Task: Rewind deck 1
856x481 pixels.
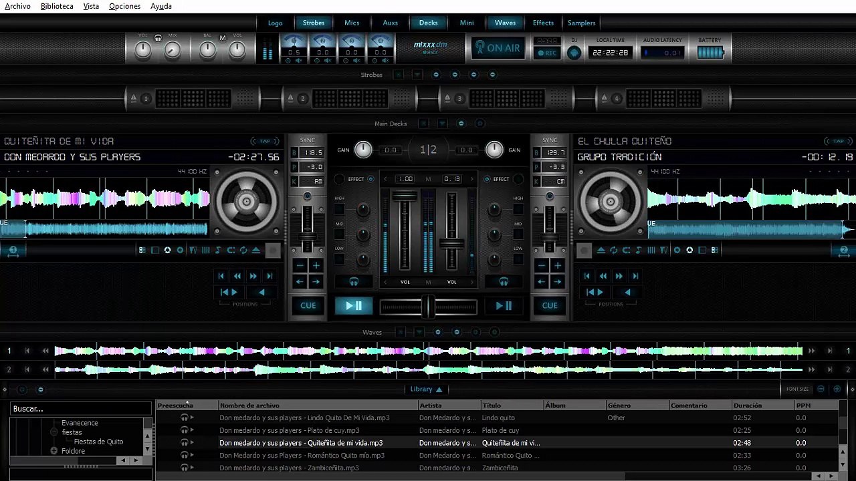Action: 237,276
